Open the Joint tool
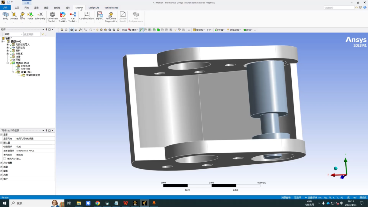 [22, 17]
